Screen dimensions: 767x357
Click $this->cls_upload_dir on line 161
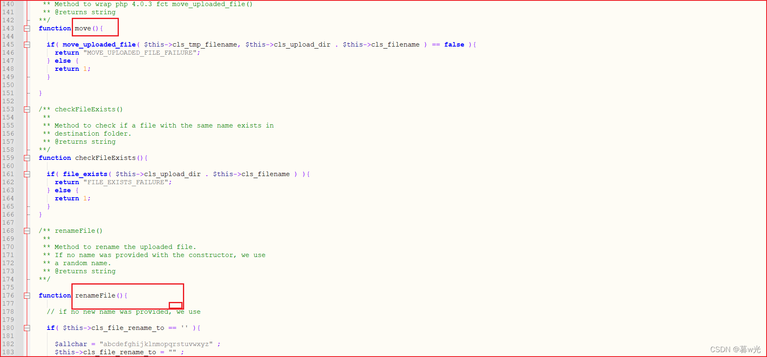click(158, 174)
